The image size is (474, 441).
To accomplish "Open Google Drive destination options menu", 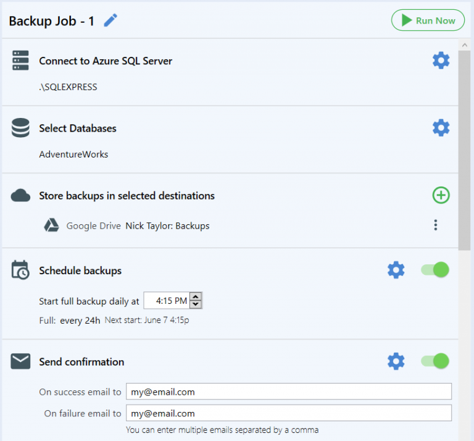I will pos(436,225).
